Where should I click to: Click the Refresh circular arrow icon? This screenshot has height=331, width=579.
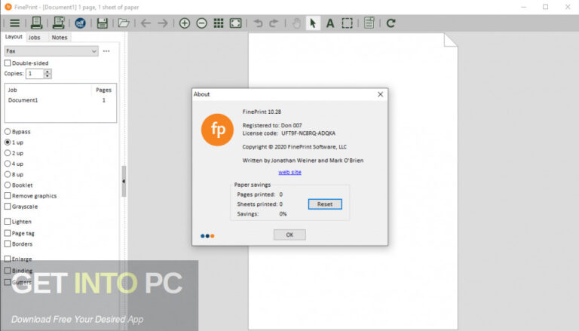(391, 23)
